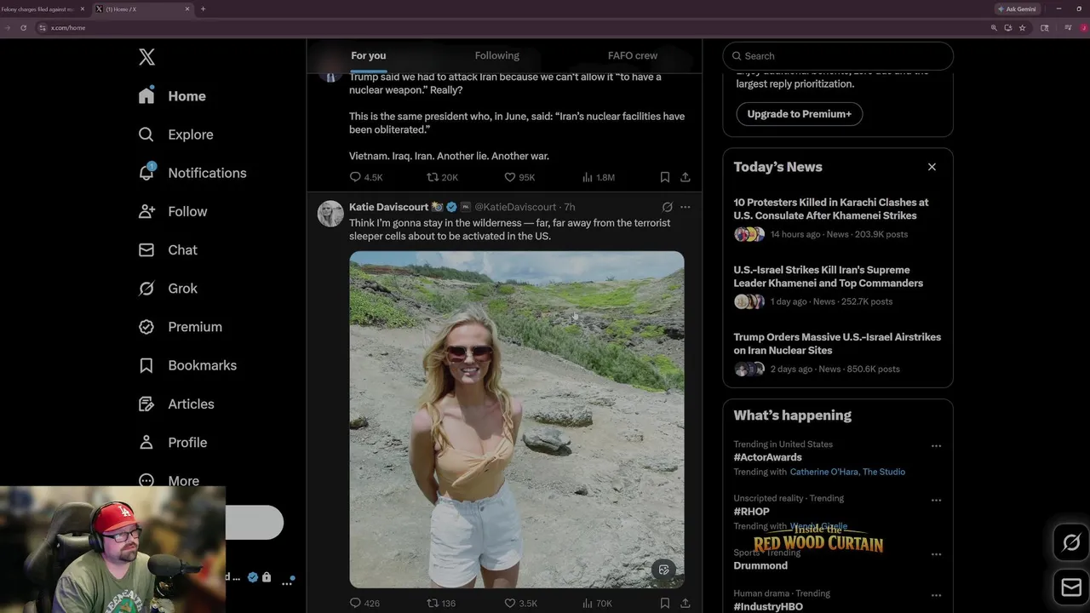Open options menu for Drummond trend
Screen dimensions: 1090x613
point(936,554)
